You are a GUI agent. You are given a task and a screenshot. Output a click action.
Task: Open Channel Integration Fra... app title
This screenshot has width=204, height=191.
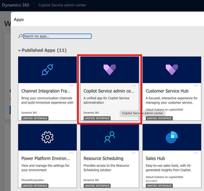[46, 91]
